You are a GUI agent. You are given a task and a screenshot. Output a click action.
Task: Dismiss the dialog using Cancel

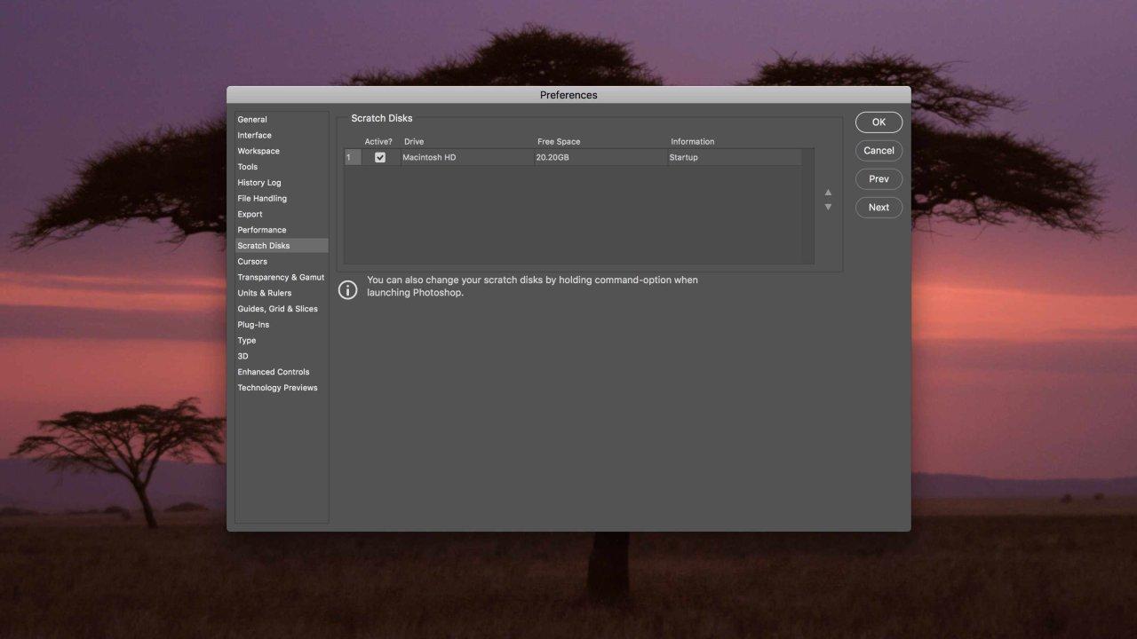tap(879, 150)
